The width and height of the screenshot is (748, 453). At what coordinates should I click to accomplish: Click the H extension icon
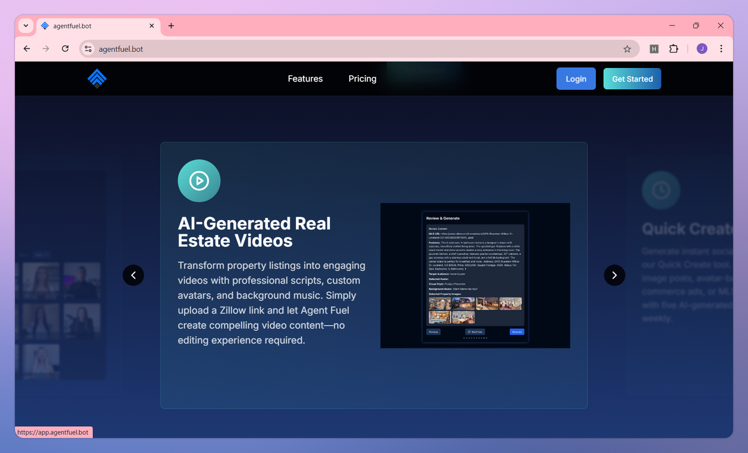pyautogui.click(x=654, y=49)
